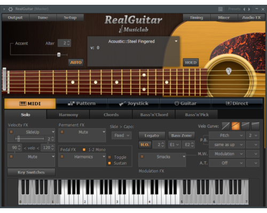Select the third Velo Curve shape icon
This screenshot has height=213, width=267.
tap(246, 126)
